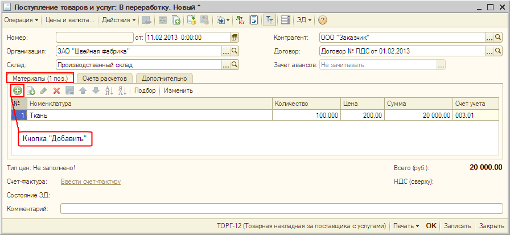This screenshot has width=510, height=235.
Task: Open the ЭД dropdown in the toolbar
Action: point(305,20)
